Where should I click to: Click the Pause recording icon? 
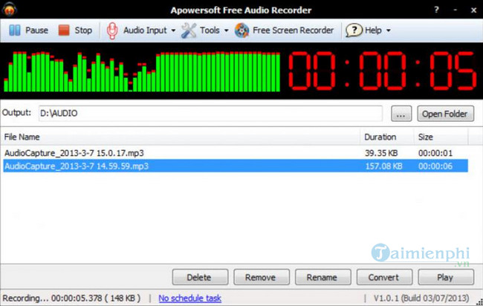(14, 30)
